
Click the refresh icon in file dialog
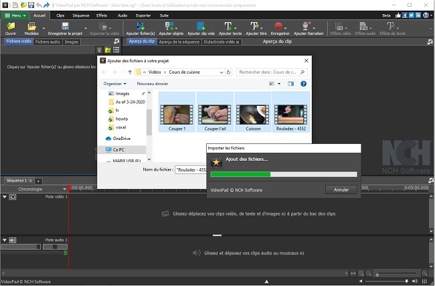229,72
